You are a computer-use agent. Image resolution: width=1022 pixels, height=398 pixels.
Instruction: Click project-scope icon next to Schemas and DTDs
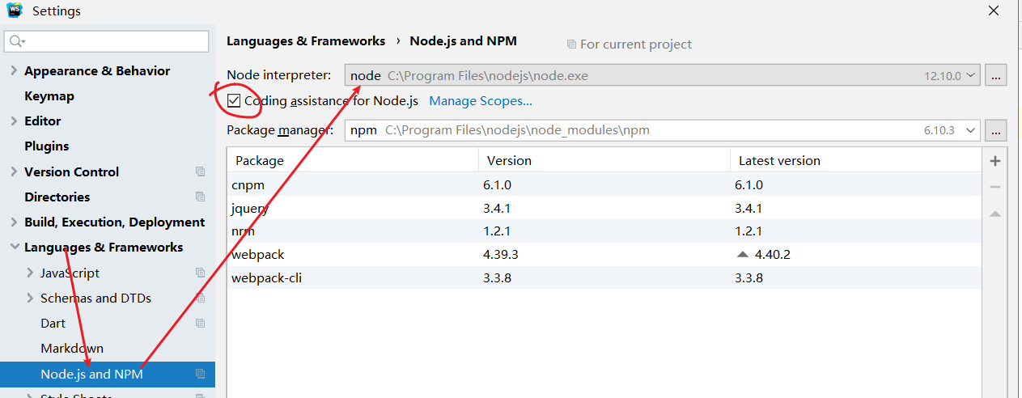(200, 298)
